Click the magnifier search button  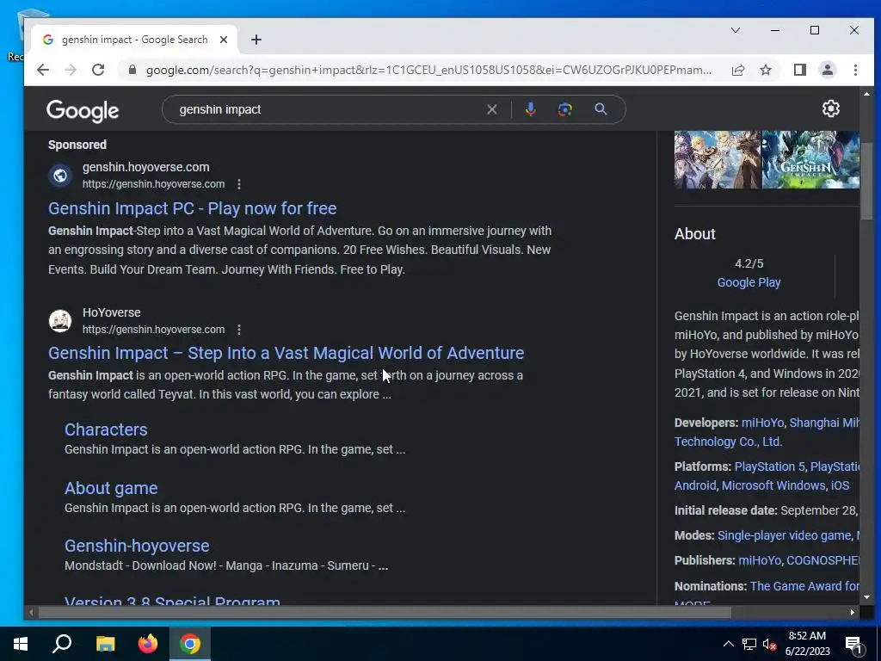click(x=601, y=109)
